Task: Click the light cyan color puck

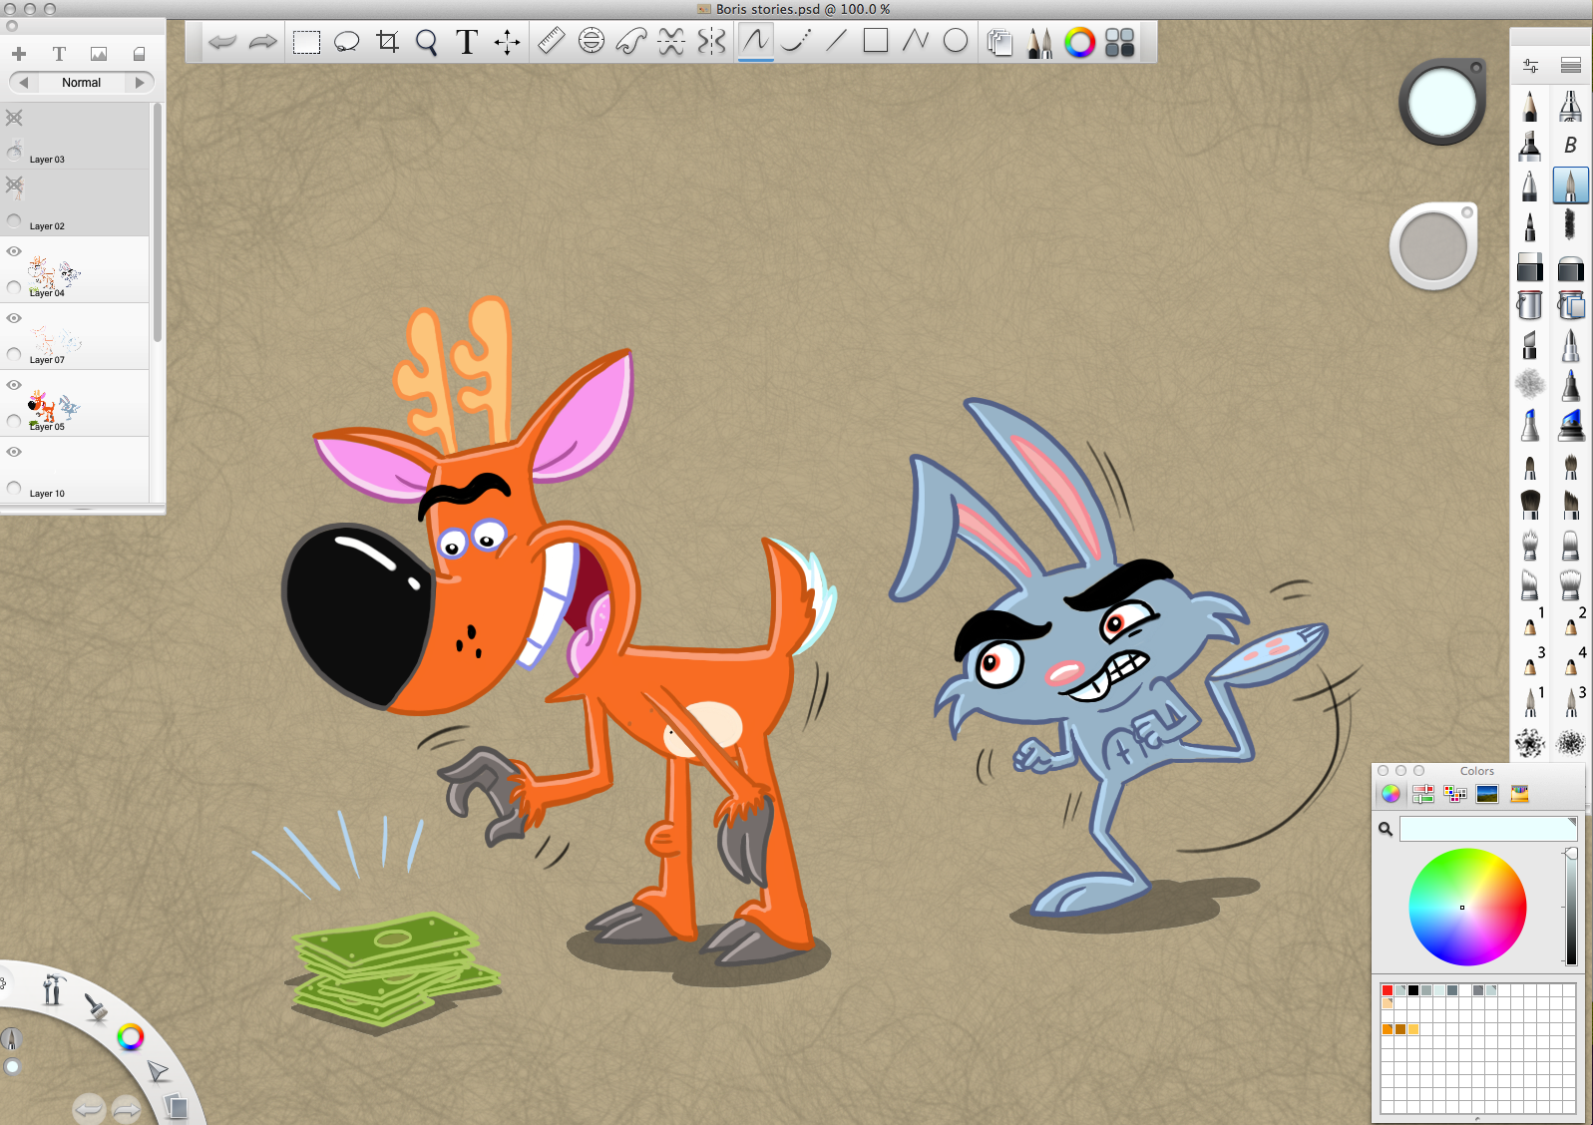Action: [1442, 102]
